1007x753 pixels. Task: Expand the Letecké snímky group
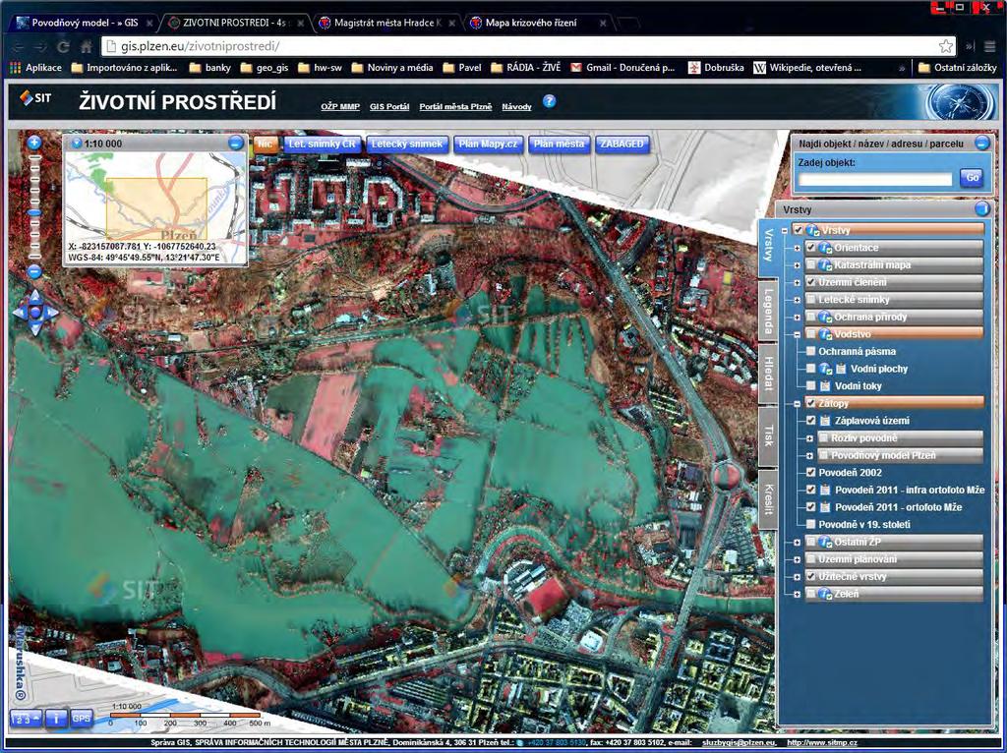[x=797, y=300]
